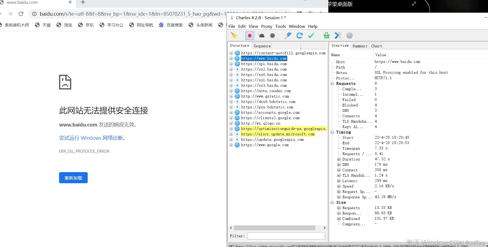Viewport: 488px width, 247px height.
Task: Expand the note.youdao.com tree node
Action: (231, 91)
